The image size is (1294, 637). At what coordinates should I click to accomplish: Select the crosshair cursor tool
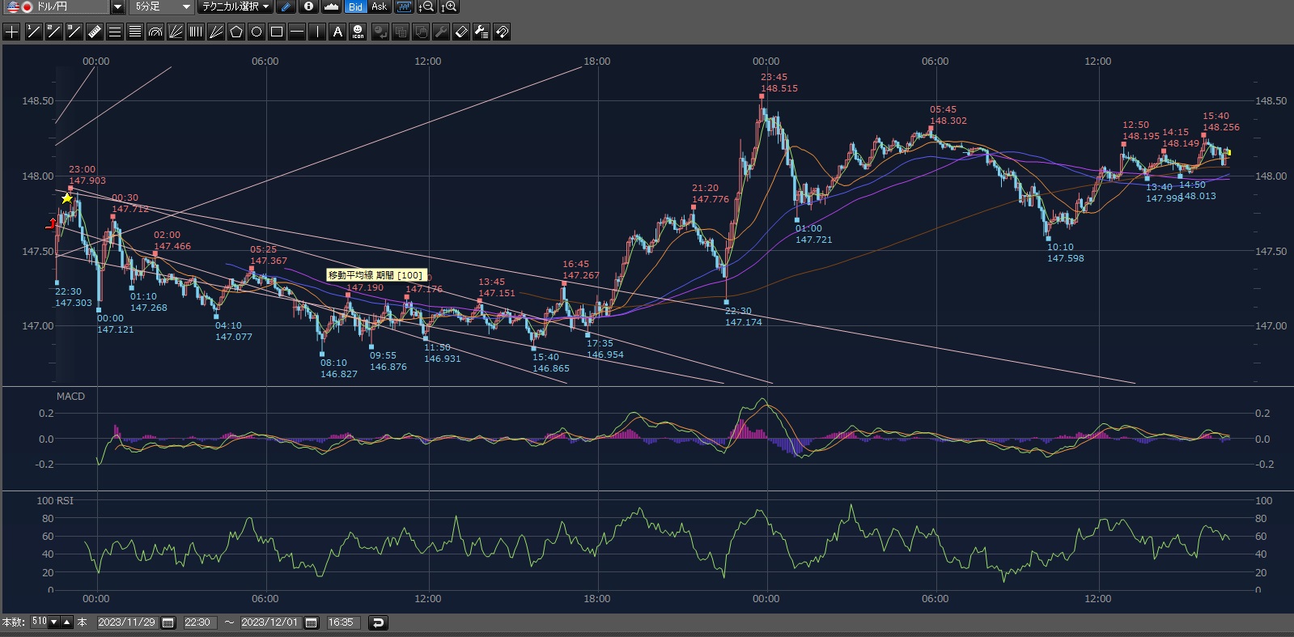(x=12, y=32)
